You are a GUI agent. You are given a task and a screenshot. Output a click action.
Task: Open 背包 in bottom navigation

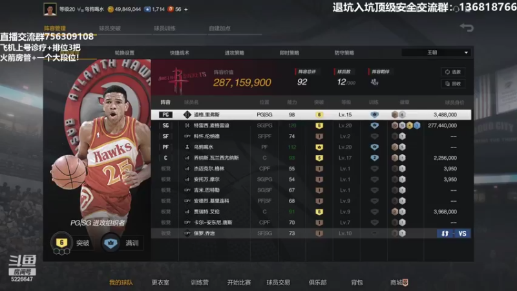click(357, 283)
